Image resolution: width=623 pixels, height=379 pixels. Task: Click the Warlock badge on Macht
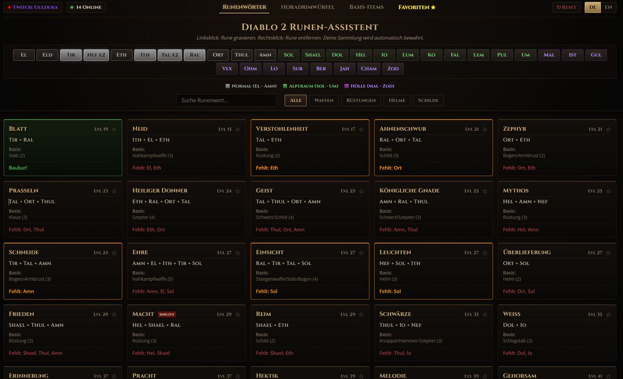(x=167, y=314)
